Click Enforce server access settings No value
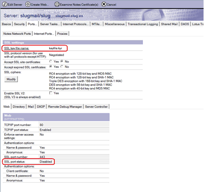The image size is (208, 192). pyautogui.click(x=42, y=134)
